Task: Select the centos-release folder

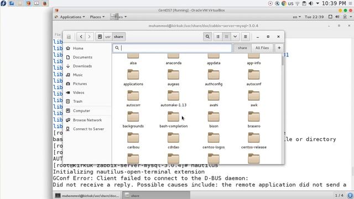Action: [254, 140]
